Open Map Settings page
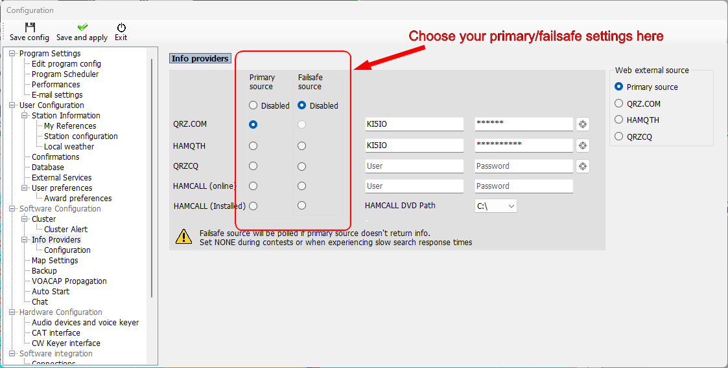The width and height of the screenshot is (728, 368). coord(55,261)
